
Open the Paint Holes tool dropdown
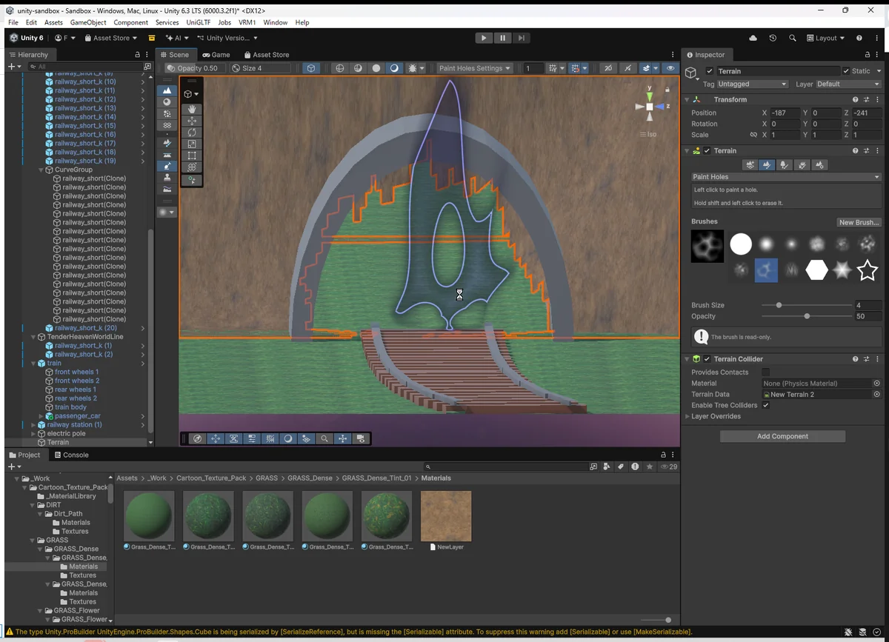[x=785, y=177]
